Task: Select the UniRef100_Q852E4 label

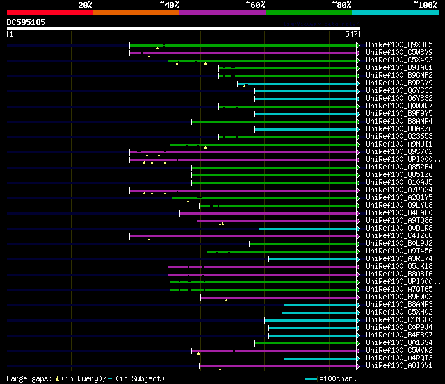Action: [x=399, y=167]
